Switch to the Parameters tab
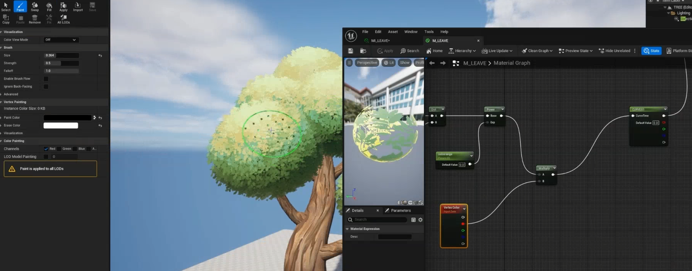 (x=400, y=210)
